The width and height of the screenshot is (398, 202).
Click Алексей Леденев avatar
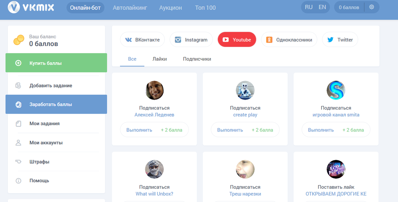point(155,90)
